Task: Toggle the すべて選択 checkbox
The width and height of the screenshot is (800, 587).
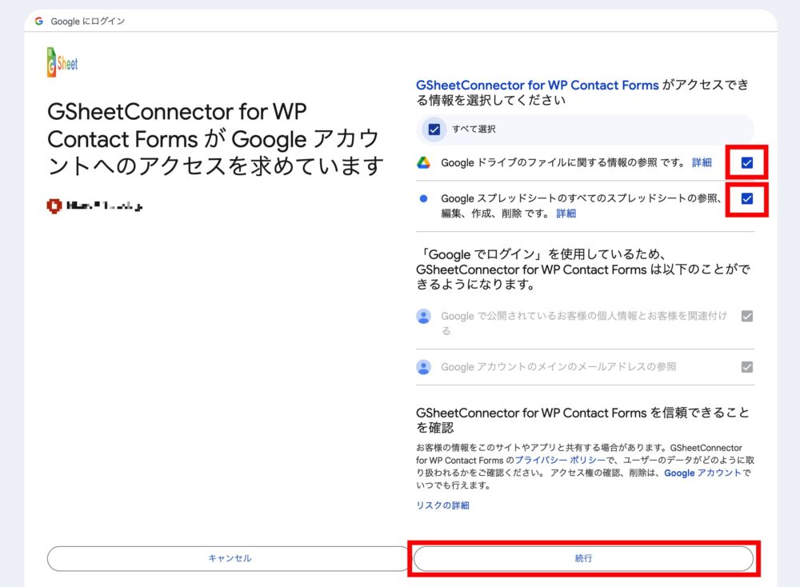Action: click(x=434, y=129)
